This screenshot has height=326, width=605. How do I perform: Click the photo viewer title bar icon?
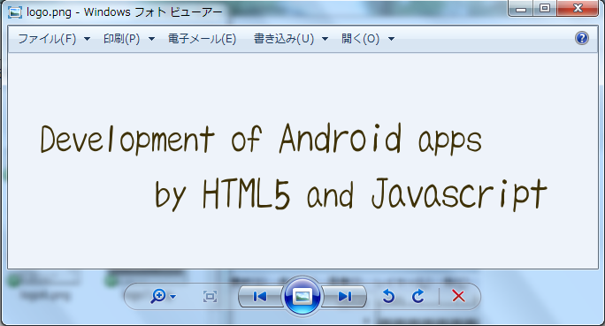click(x=15, y=12)
